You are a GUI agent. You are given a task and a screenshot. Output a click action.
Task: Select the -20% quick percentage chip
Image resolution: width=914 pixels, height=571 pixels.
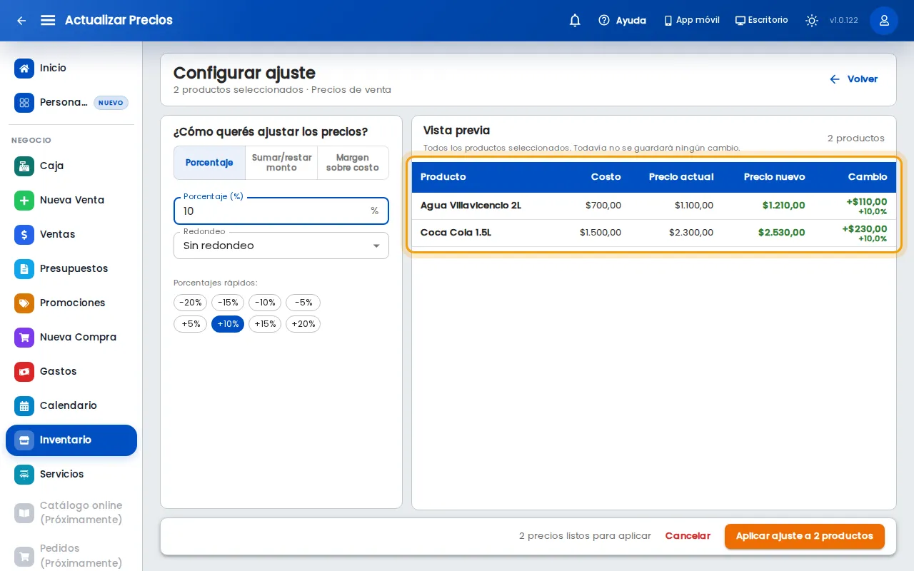(191, 303)
